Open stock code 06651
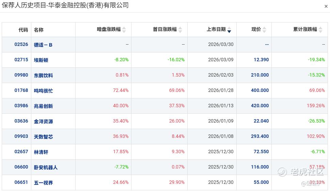Image resolution: width=330 pixels, height=191 pixels. 21,182
